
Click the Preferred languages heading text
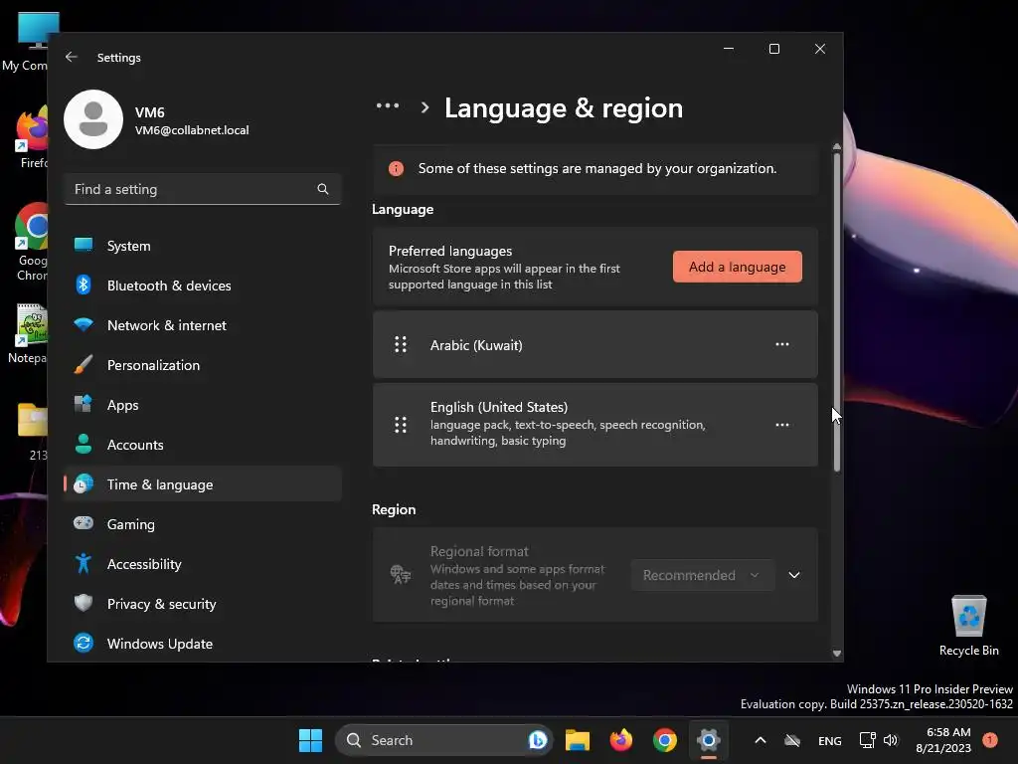(450, 252)
